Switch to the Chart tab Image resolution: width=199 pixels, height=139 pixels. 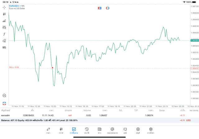pos(61,130)
